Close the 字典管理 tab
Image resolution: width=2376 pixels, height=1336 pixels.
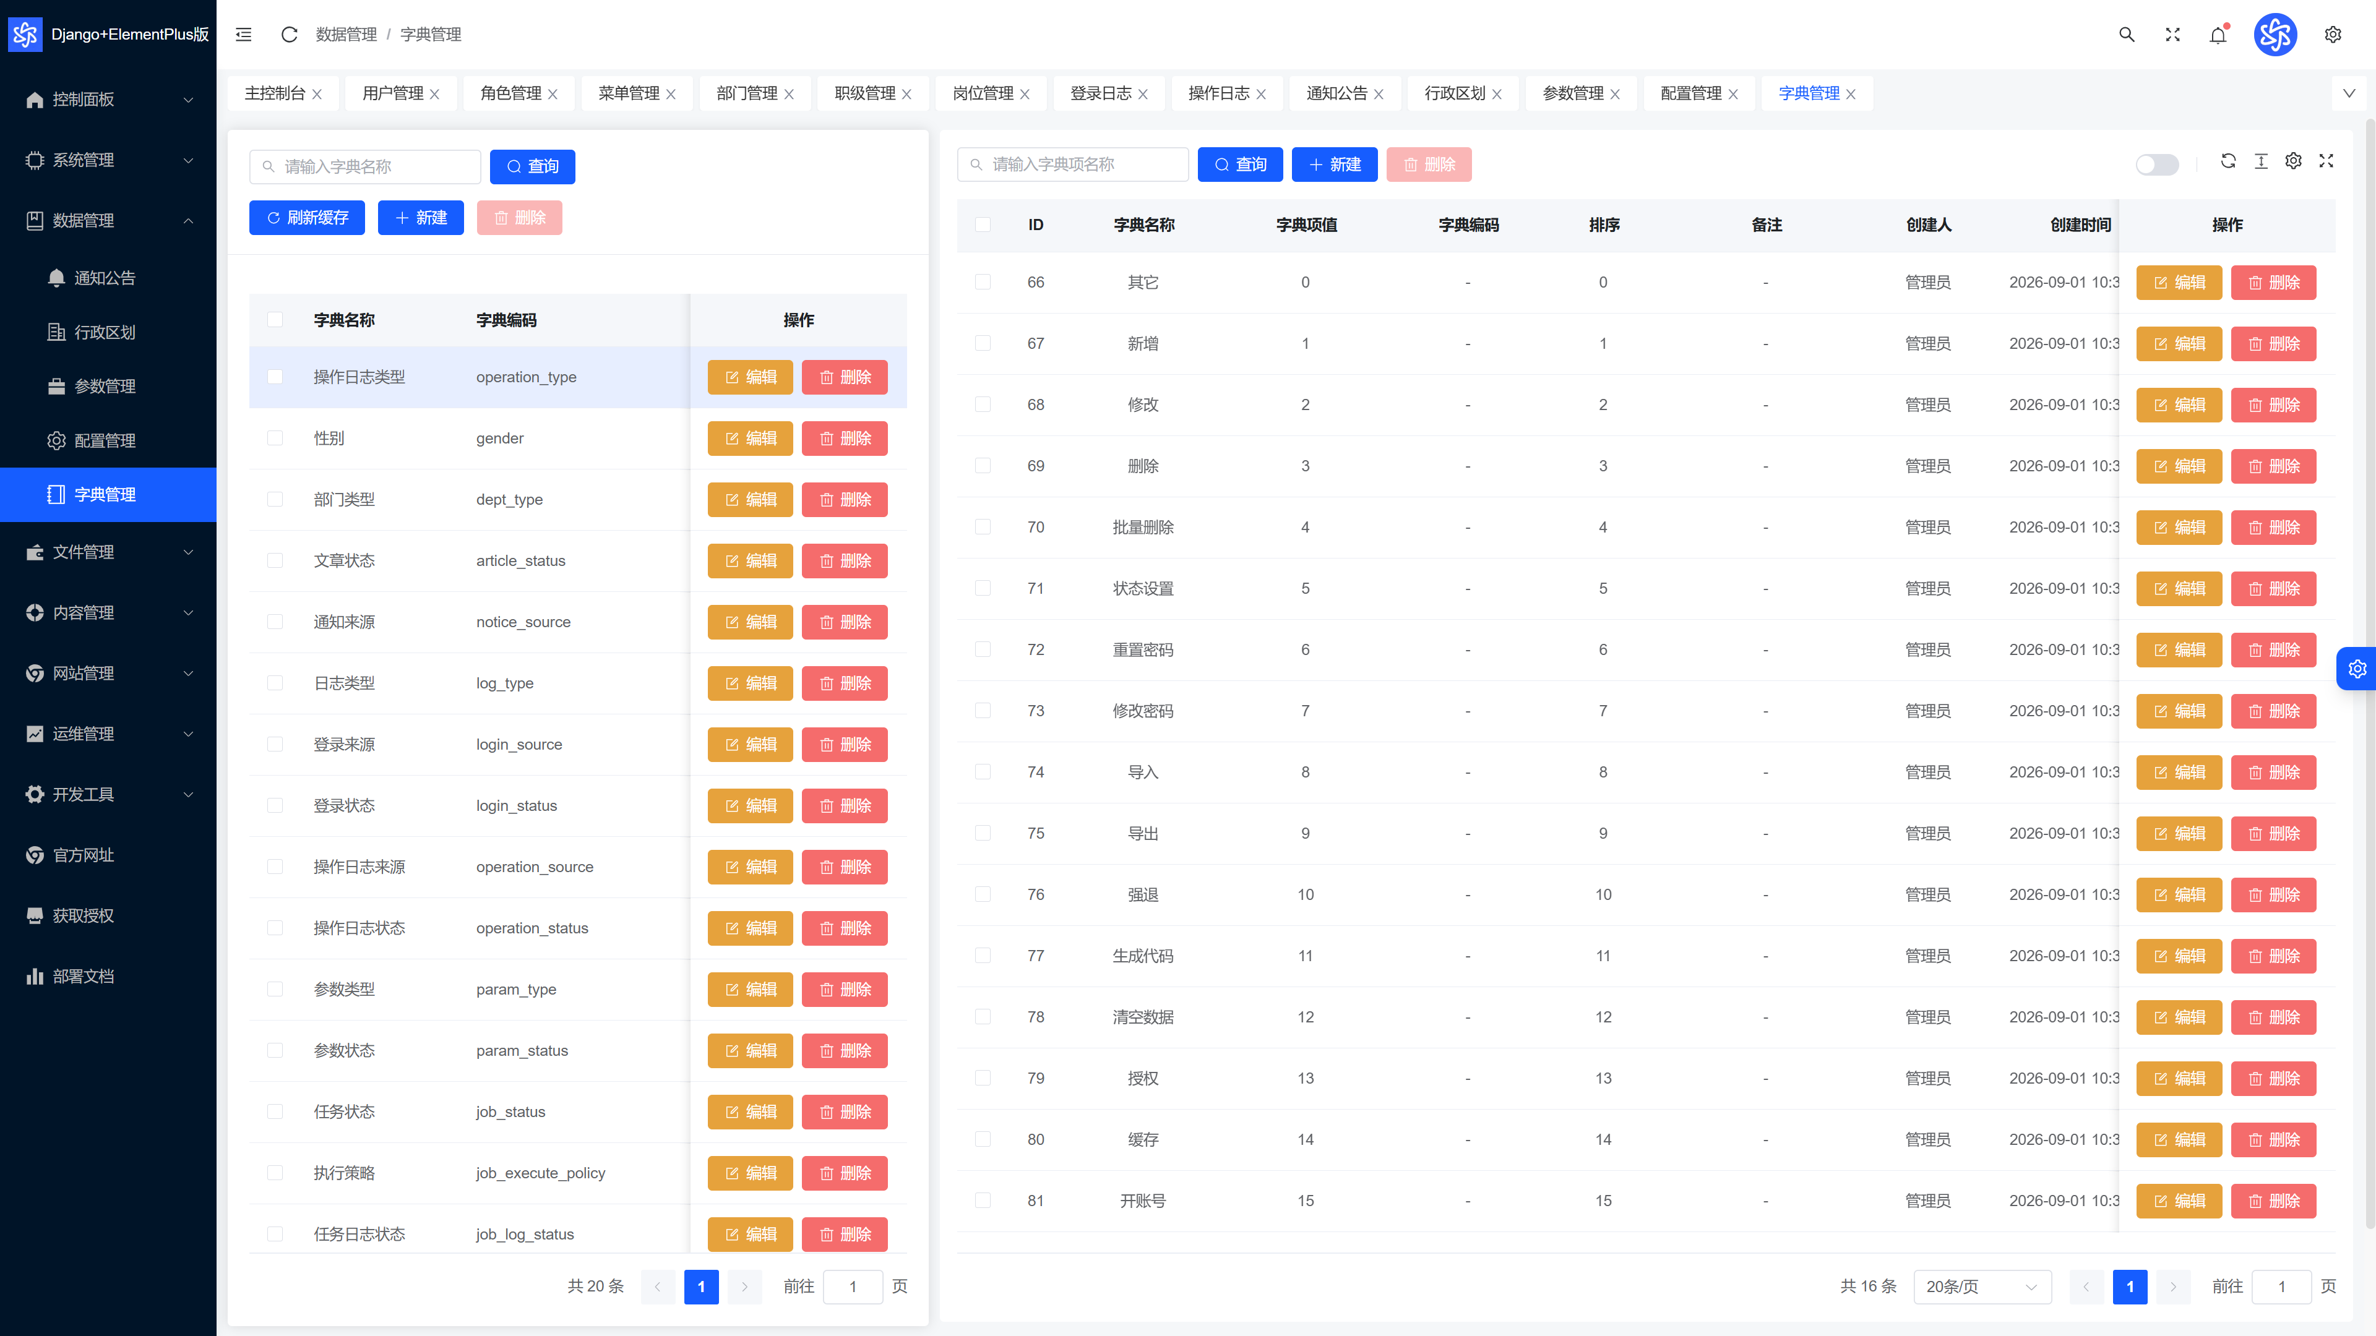point(1850,94)
